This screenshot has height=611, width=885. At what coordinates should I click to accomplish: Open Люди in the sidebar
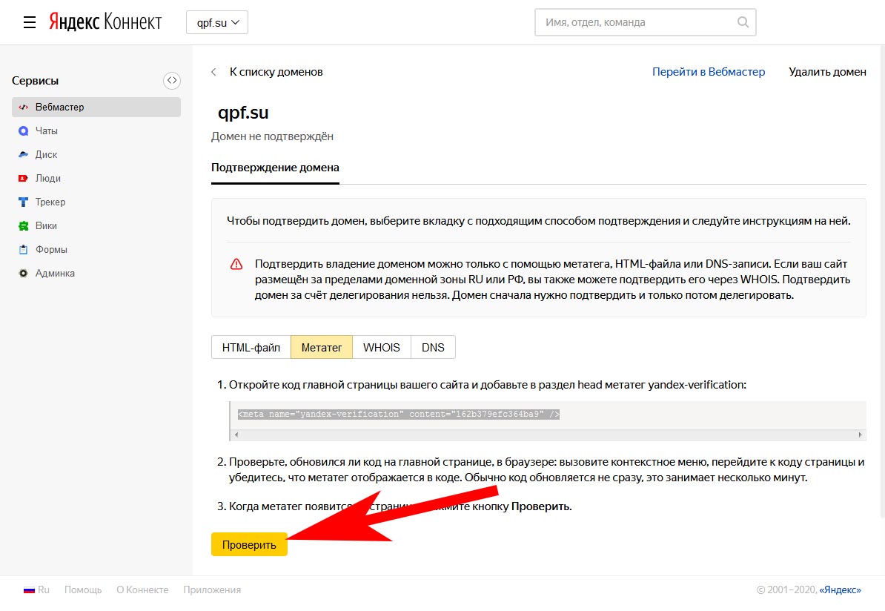click(96, 179)
